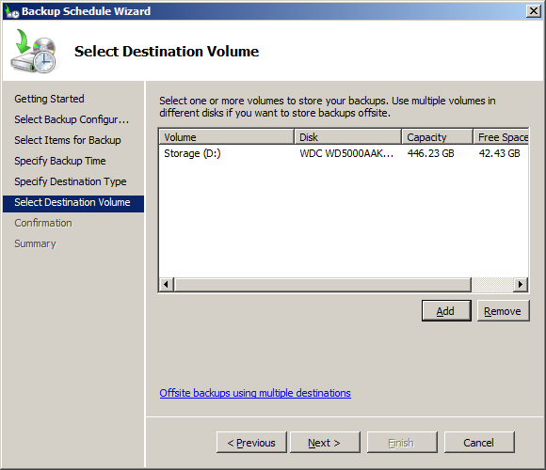This screenshot has width=546, height=470.
Task: Go to the Getting Started step
Action: pyautogui.click(x=49, y=99)
